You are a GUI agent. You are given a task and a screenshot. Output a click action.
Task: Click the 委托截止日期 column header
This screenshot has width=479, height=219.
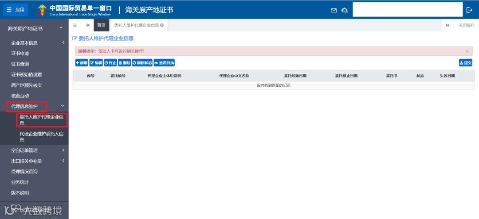(x=346, y=76)
